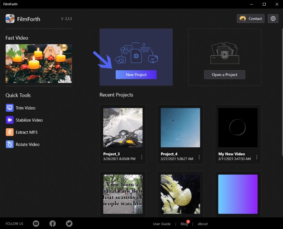Launch the Rotate Video tool icon
Image resolution: width=283 pixels, height=229 pixels.
[x=10, y=144]
